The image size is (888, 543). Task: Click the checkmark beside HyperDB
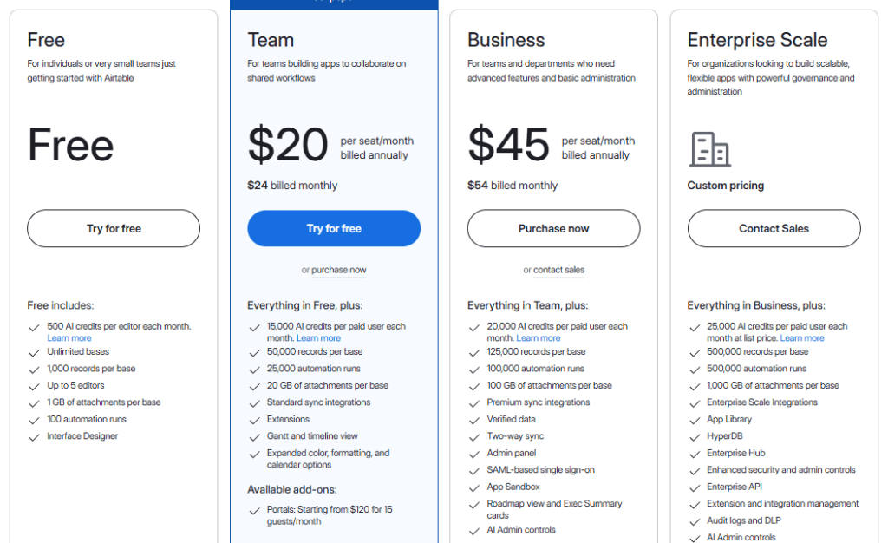tap(695, 436)
